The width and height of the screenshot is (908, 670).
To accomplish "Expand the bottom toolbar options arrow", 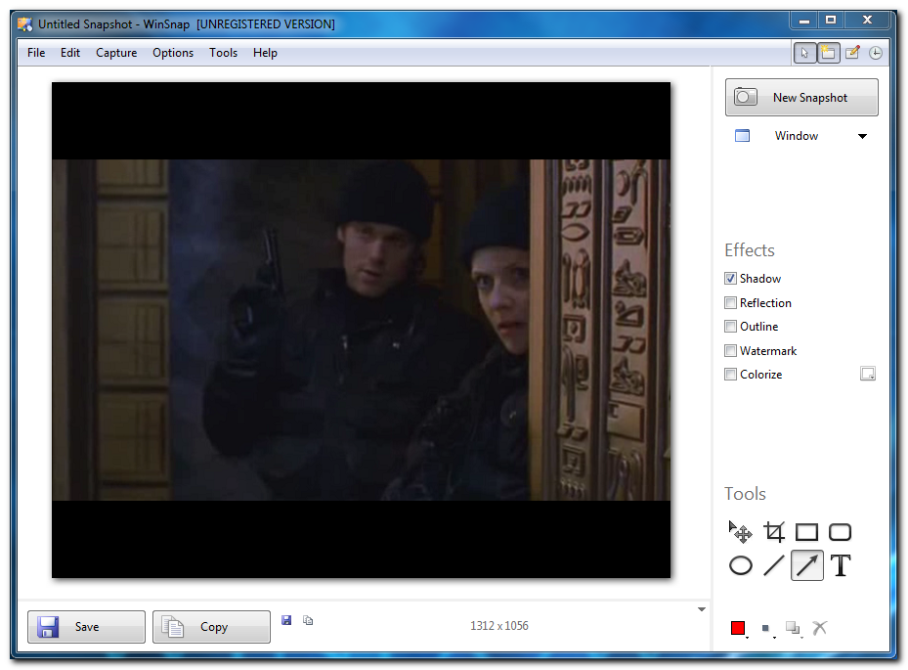I will click(x=701, y=609).
